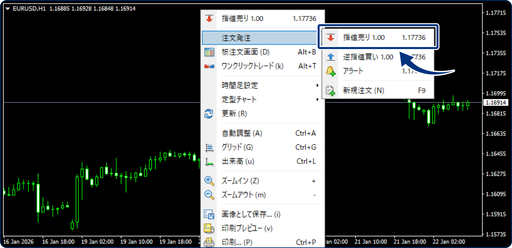The image size is (512, 248).
Task: Select the ズームアウト magnifier icon
Action: click(209, 195)
